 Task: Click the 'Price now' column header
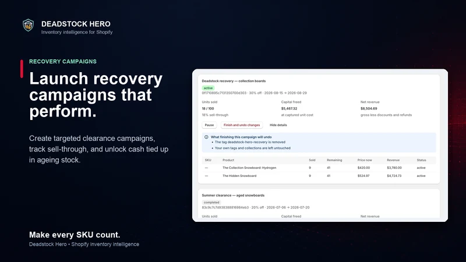coord(365,160)
